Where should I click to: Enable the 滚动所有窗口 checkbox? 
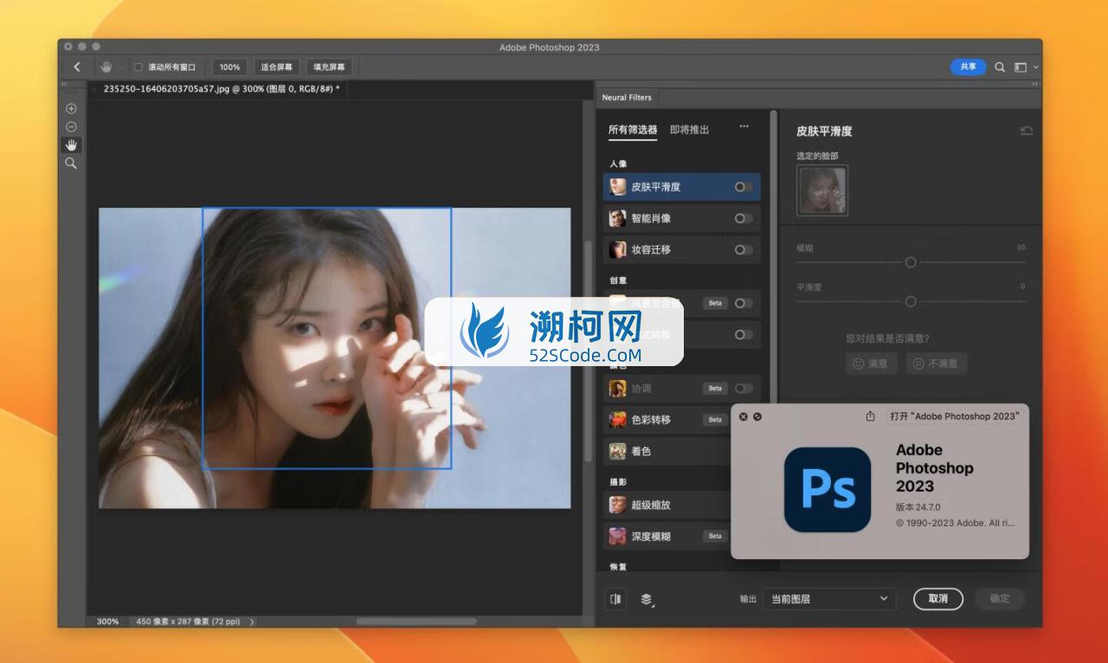tap(138, 67)
